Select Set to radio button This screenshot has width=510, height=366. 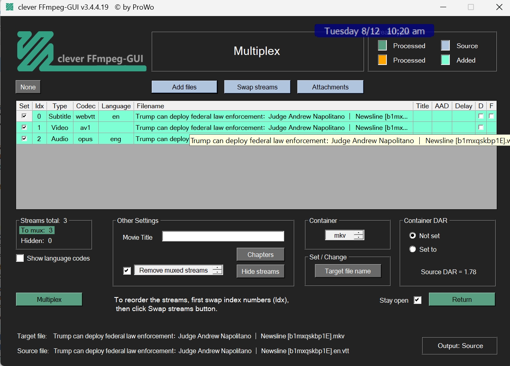tap(412, 249)
